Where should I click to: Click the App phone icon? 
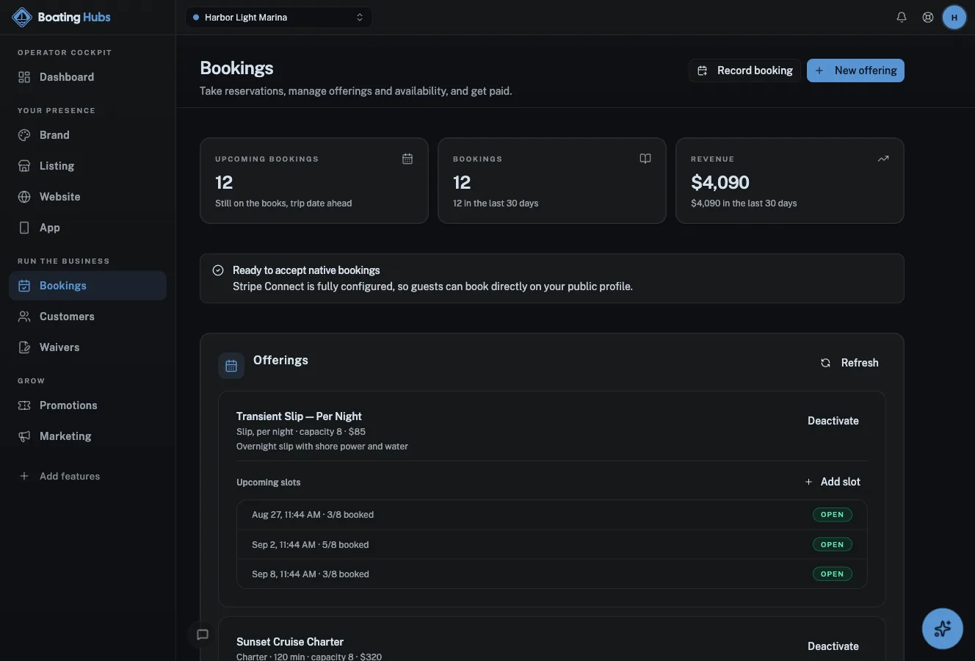24,228
